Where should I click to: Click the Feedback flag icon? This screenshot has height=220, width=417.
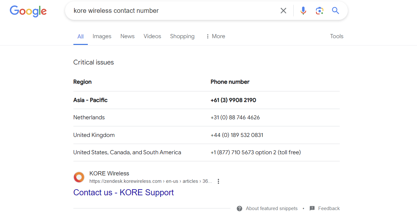click(312, 208)
